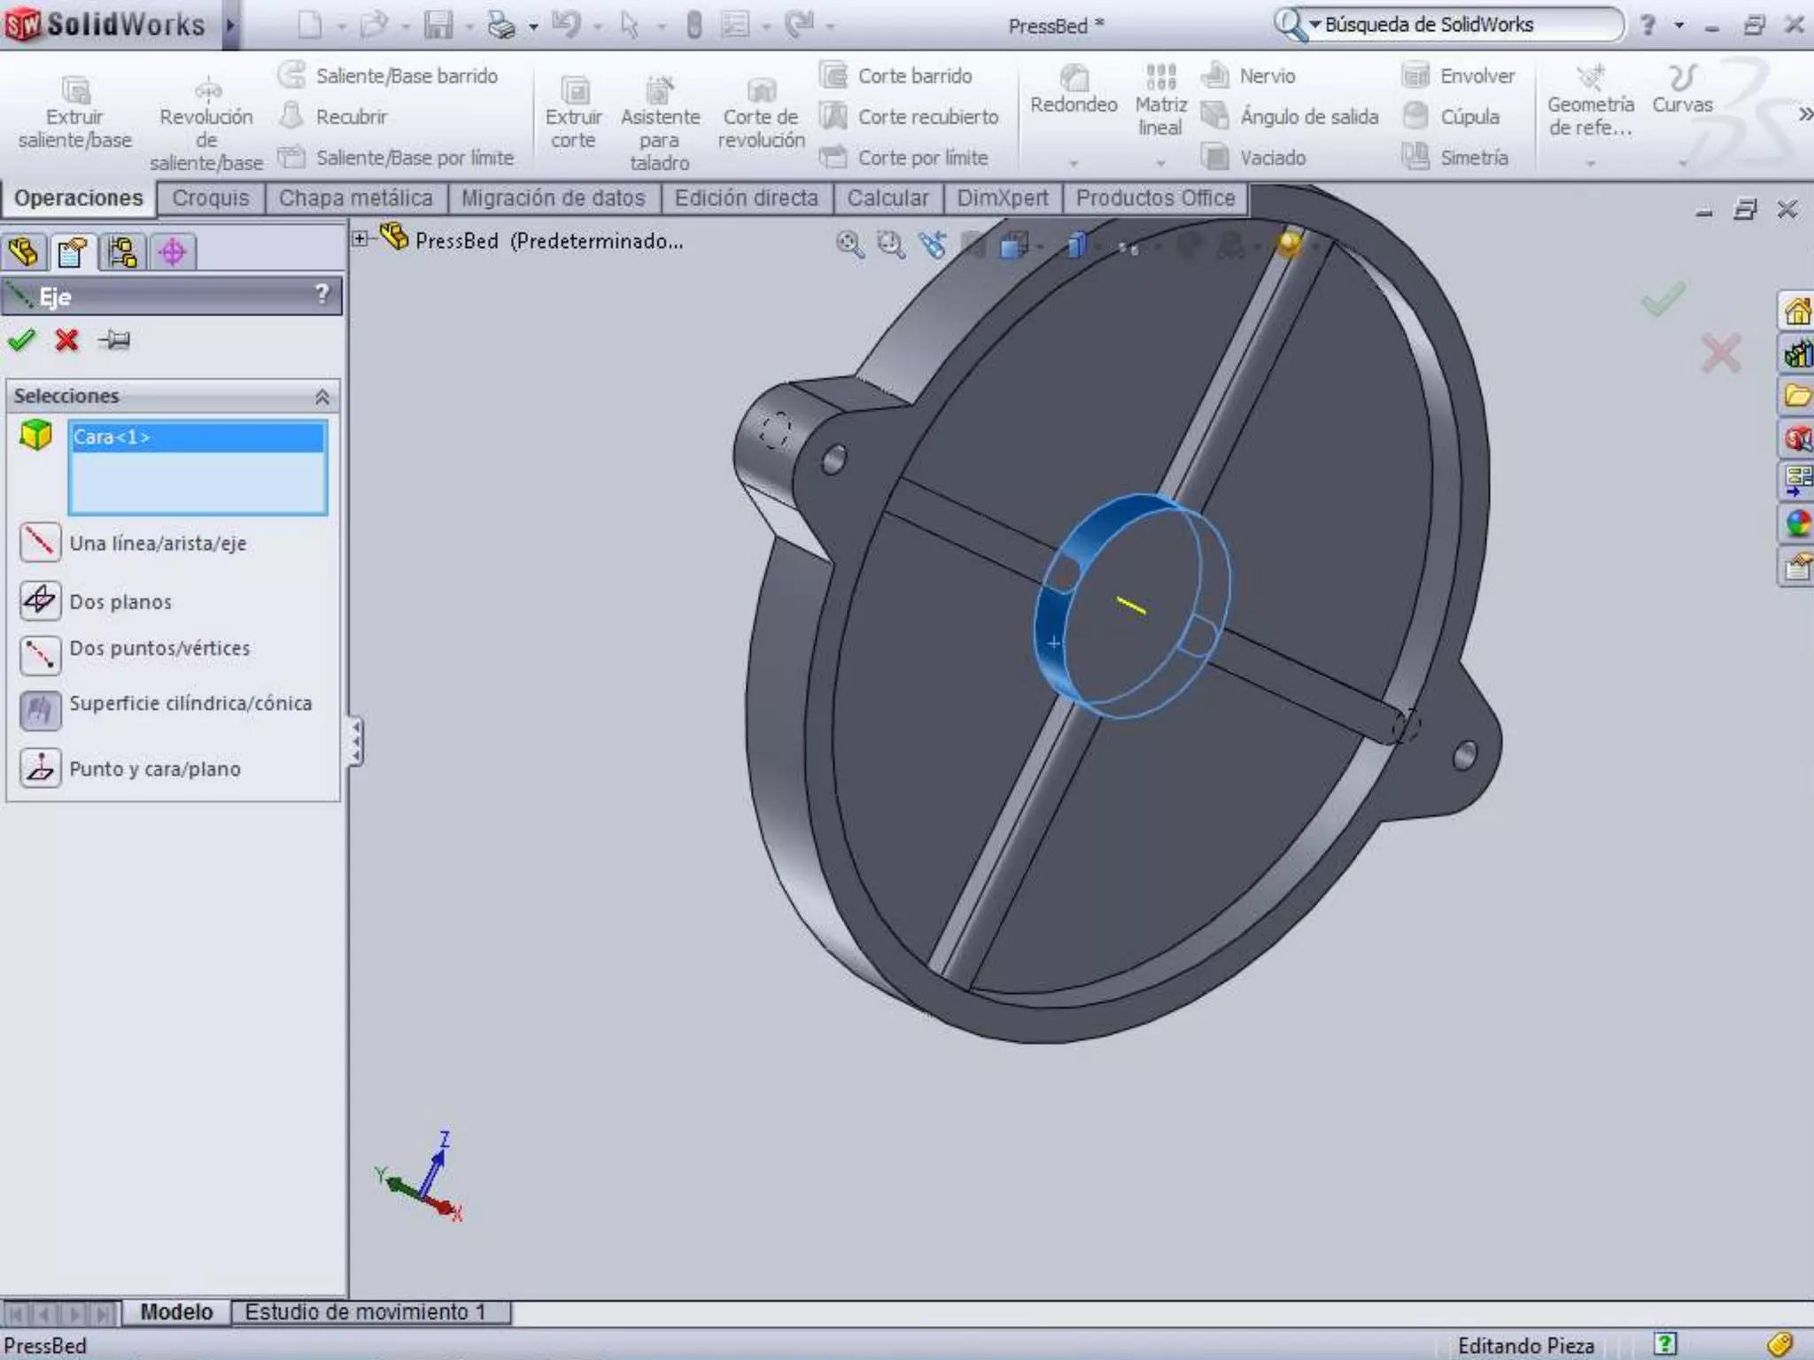
Task: Pin the Eje property panel open
Action: click(114, 340)
